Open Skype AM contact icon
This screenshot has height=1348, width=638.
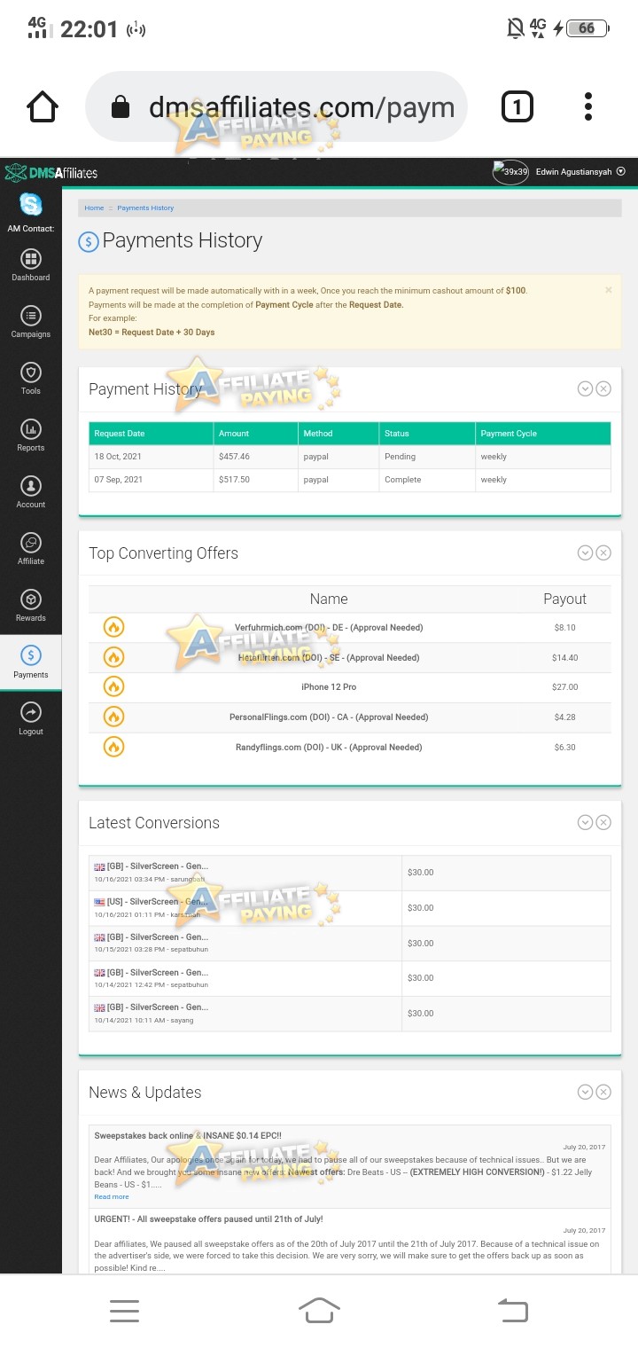point(31,205)
